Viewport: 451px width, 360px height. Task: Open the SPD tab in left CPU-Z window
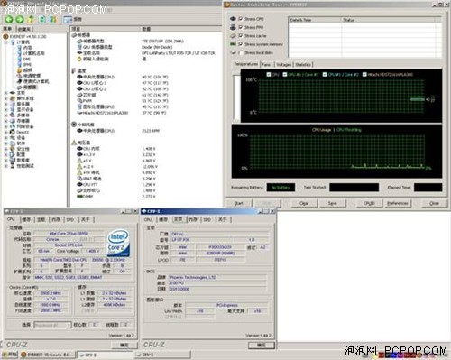70,220
